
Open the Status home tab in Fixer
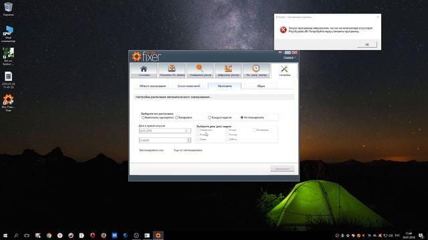click(x=144, y=71)
